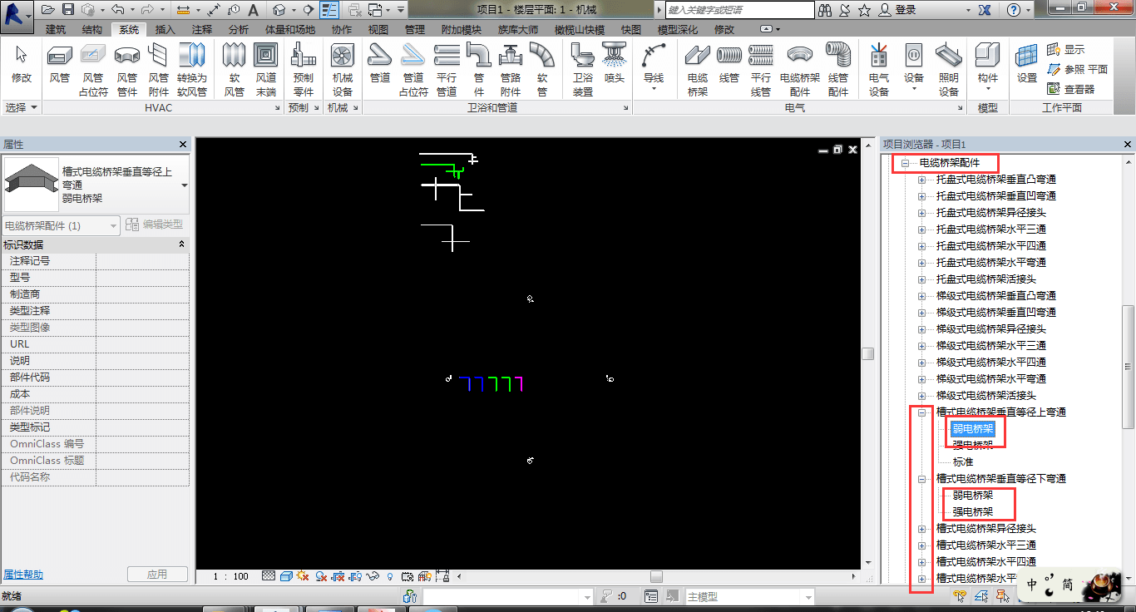This screenshot has height=612, width=1136.
Task: Open the type selector dropdown arrow
Action: (x=185, y=185)
